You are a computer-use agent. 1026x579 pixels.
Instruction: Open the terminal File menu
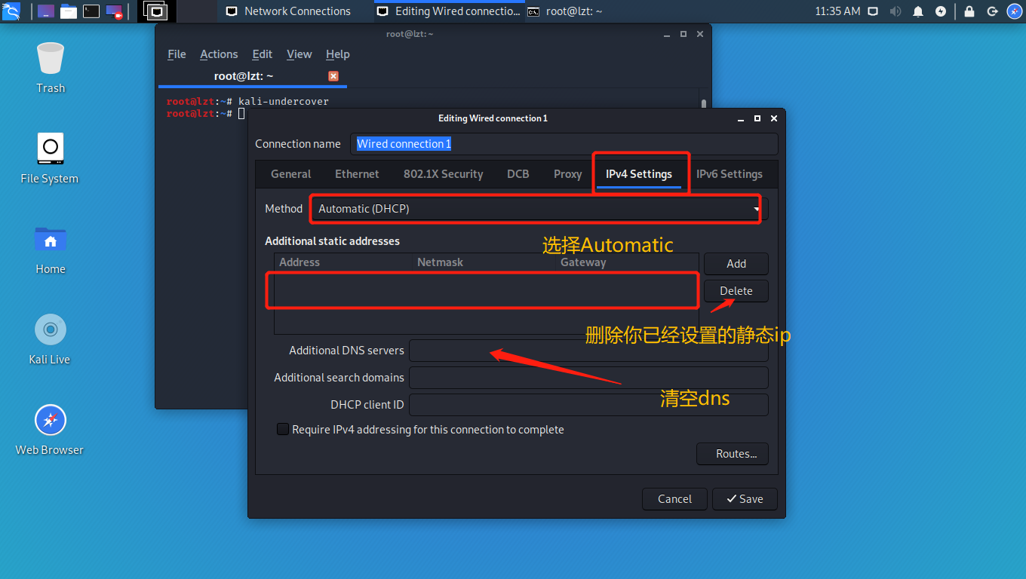point(177,54)
